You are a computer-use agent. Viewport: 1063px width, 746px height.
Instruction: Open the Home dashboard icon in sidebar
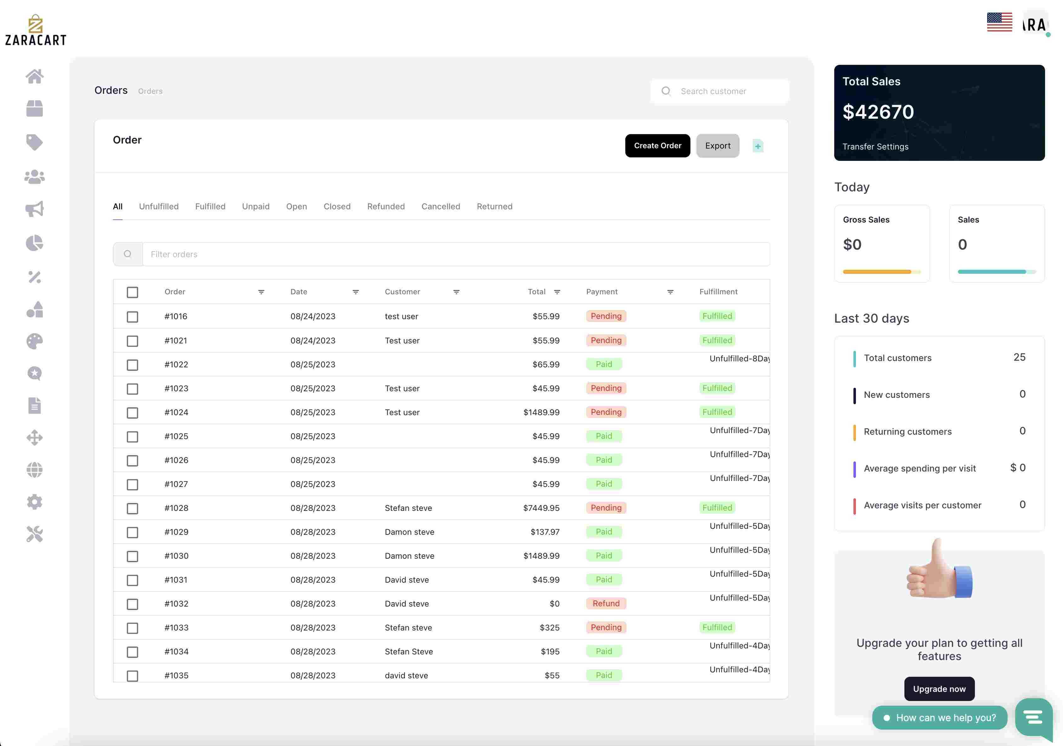click(35, 76)
